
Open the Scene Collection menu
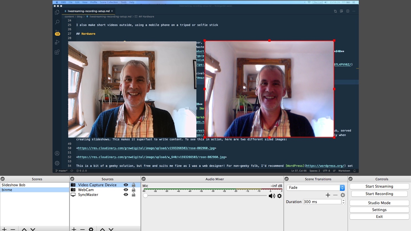point(109,2)
